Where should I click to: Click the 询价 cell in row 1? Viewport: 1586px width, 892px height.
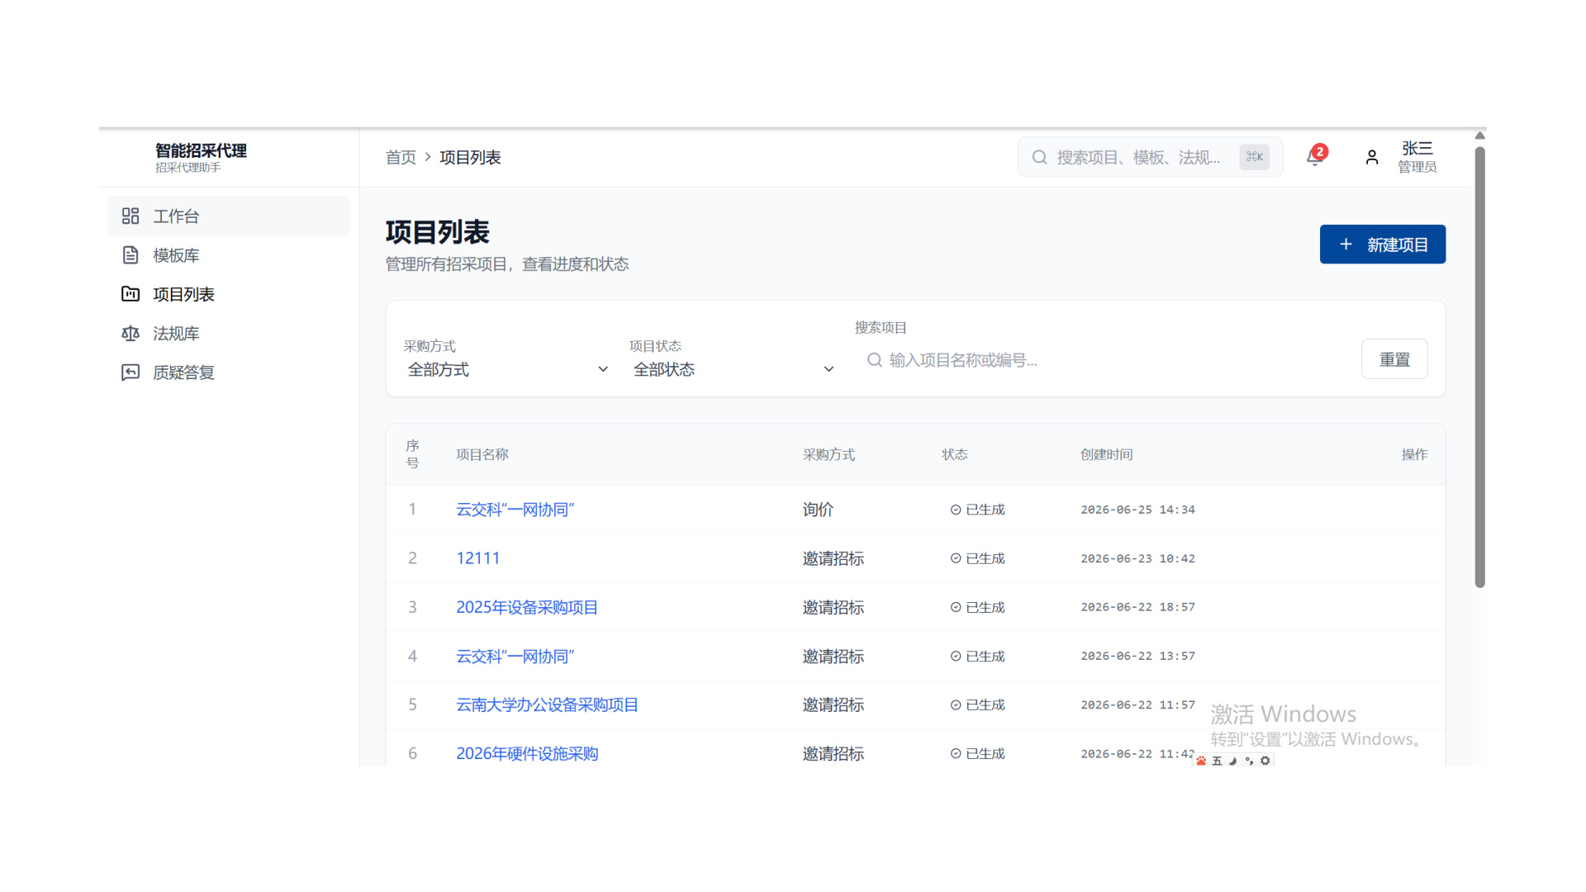818,510
